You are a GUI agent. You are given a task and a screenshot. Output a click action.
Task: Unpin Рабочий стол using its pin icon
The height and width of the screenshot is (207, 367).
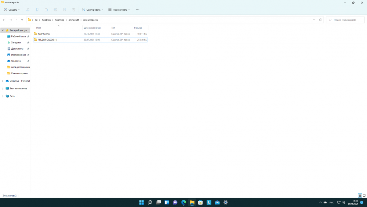(x=28, y=36)
